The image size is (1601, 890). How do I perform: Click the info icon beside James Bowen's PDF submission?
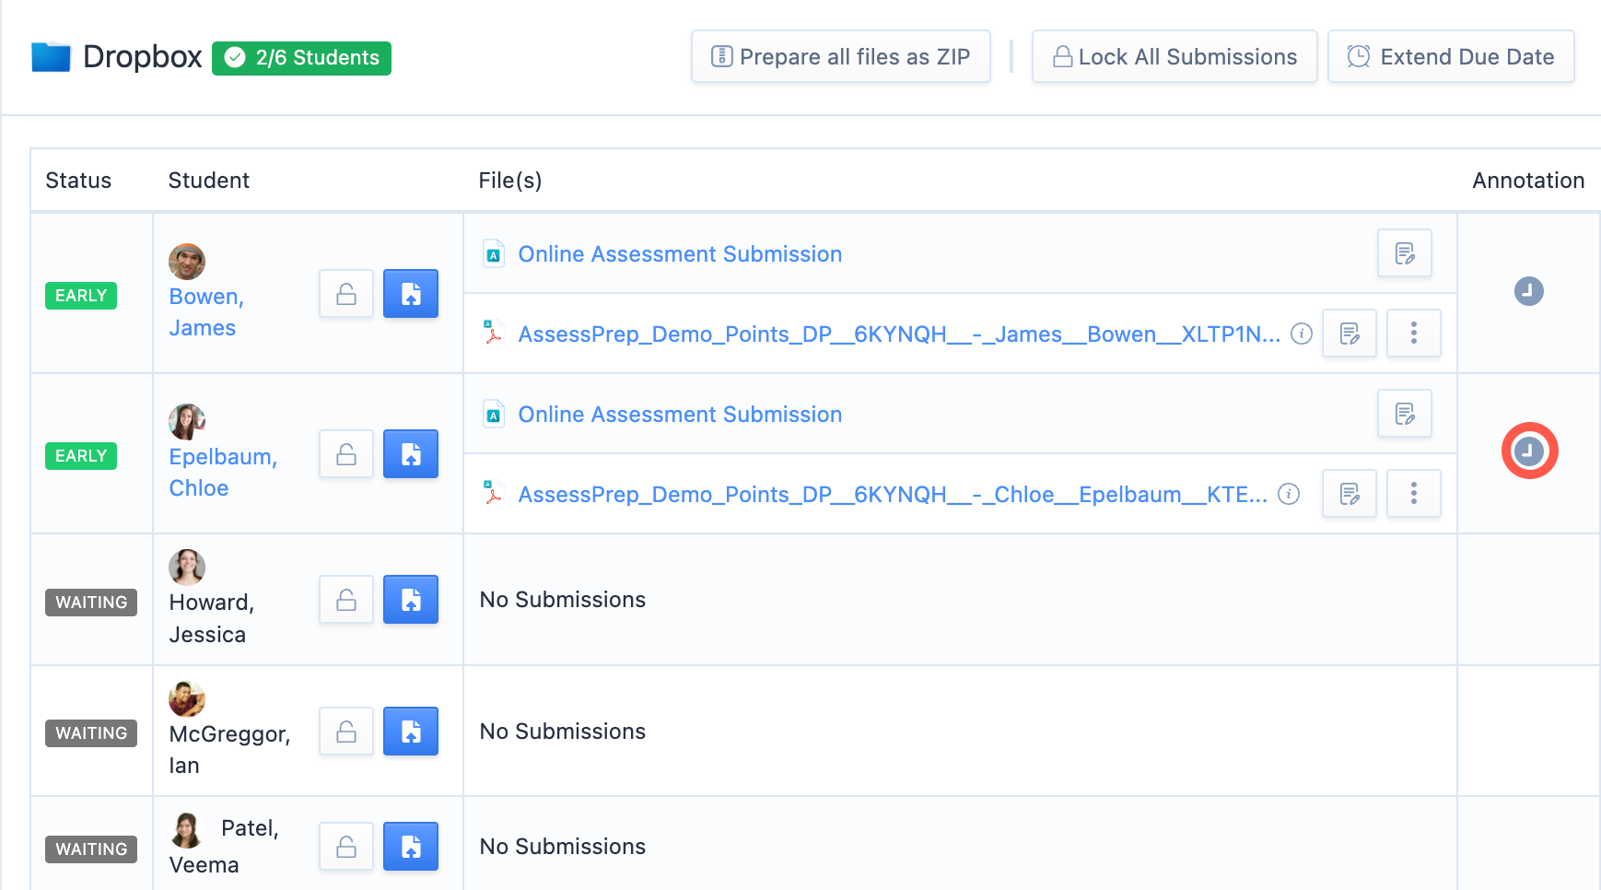tap(1301, 334)
